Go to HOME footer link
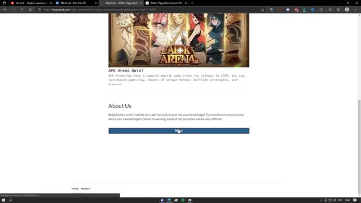 coord(75,188)
